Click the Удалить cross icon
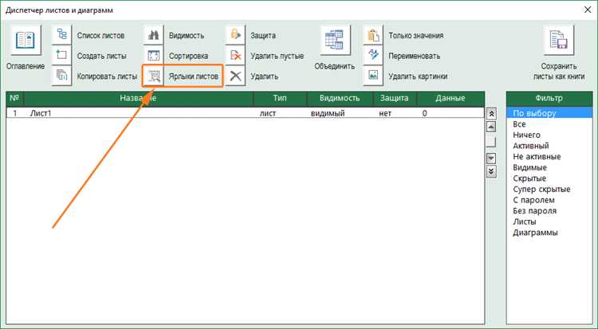Screen dimensions: 598x329 click(235, 76)
